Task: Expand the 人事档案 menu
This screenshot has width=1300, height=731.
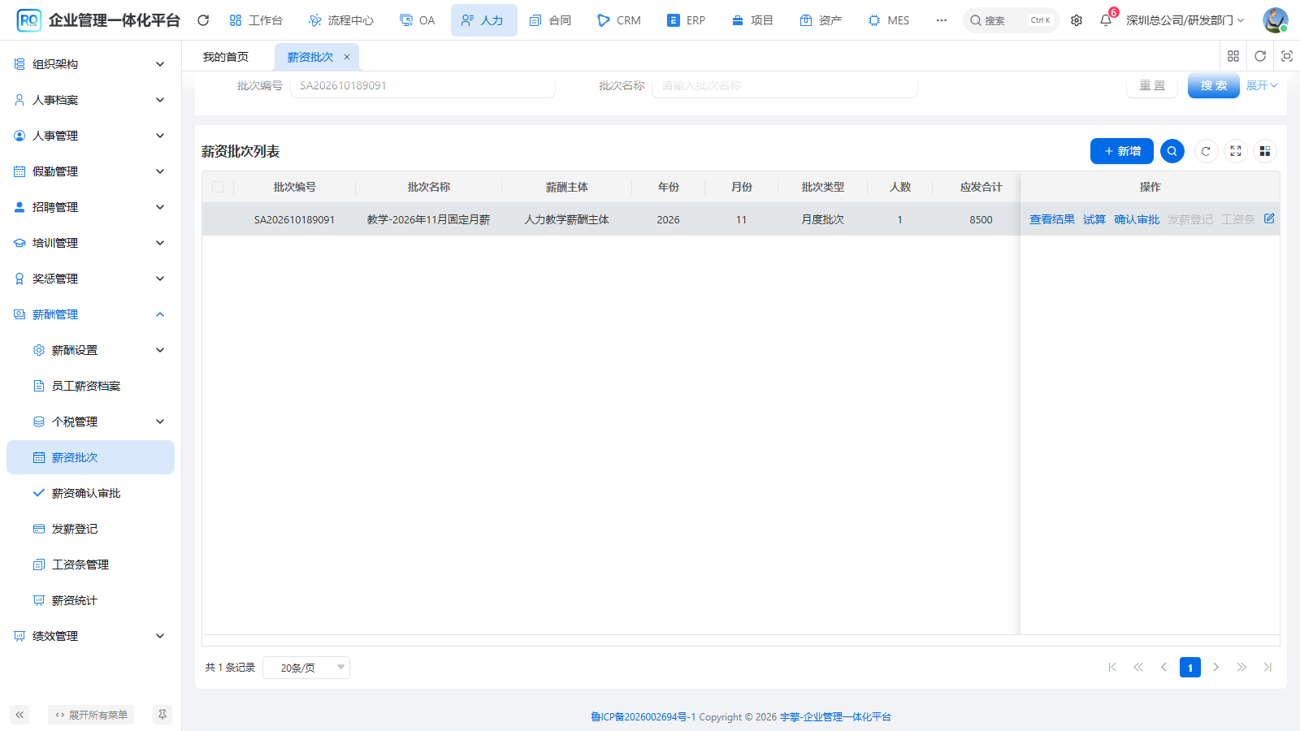Action: (x=90, y=100)
